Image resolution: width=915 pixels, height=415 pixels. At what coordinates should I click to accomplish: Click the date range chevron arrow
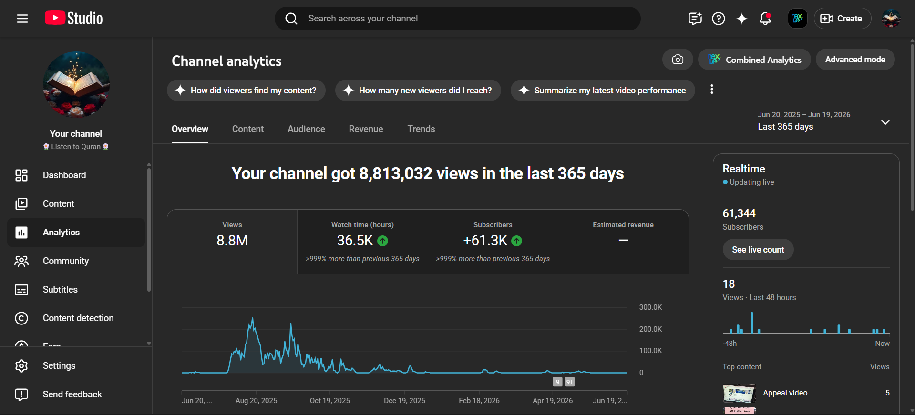(x=885, y=122)
